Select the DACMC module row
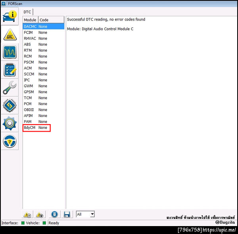Image resolution: width=238 pixels, height=234 pixels. coord(43,27)
